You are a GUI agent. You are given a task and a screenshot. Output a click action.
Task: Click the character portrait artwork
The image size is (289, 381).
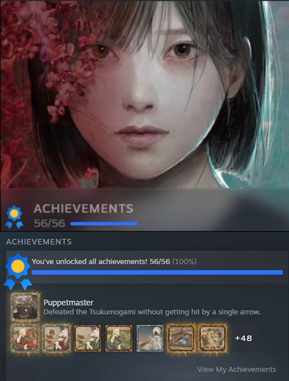(x=144, y=95)
